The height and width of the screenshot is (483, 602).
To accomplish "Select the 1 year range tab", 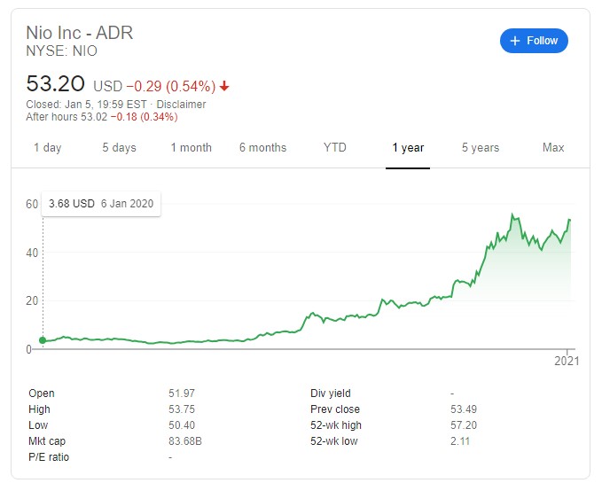I will coord(408,148).
